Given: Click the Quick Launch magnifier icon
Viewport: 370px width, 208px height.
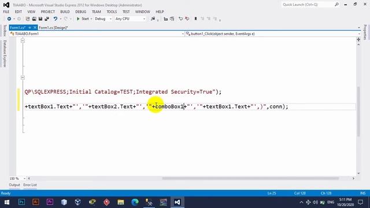Looking at the screenshot, I should pos(336,5).
